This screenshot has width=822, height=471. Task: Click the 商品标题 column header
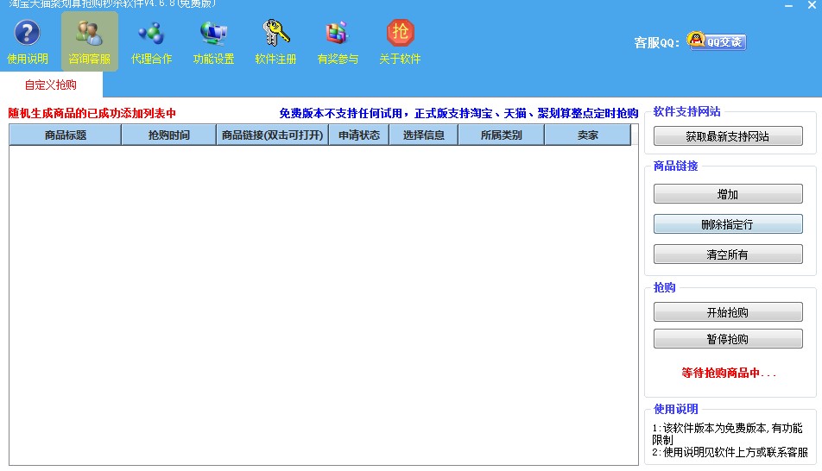click(x=66, y=135)
